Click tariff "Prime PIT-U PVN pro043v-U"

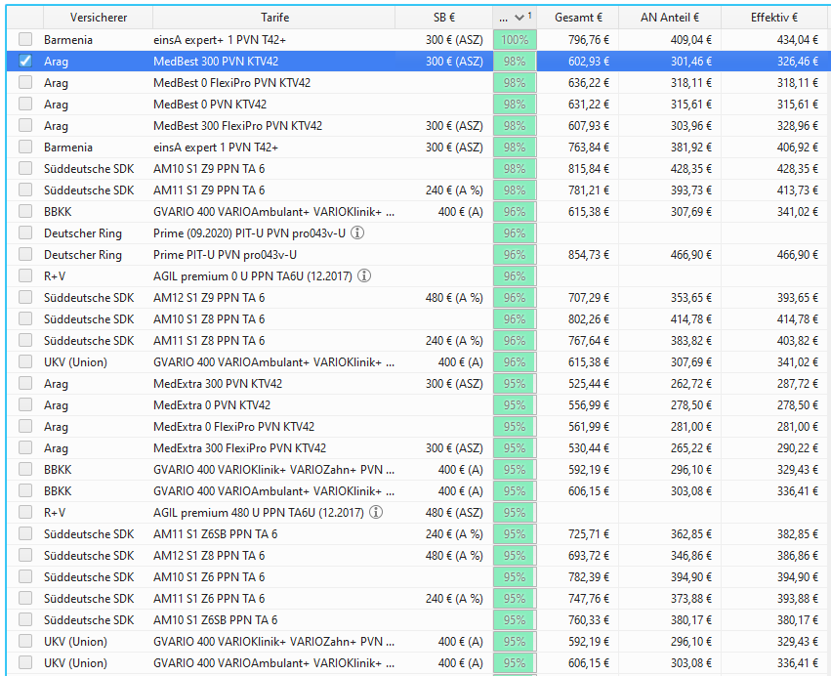tap(225, 255)
